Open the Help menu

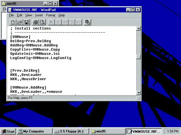click(62, 15)
